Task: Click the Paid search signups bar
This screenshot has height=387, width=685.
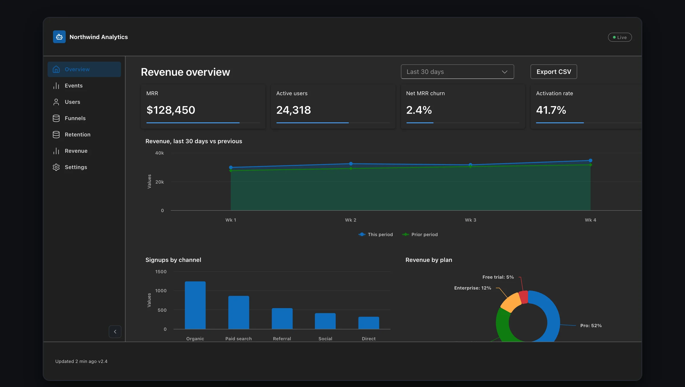Action: point(239,313)
